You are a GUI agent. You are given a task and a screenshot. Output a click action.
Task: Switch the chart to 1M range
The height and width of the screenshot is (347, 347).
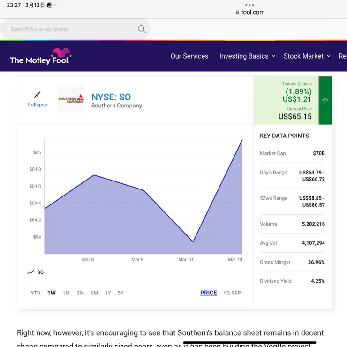pyautogui.click(x=66, y=293)
